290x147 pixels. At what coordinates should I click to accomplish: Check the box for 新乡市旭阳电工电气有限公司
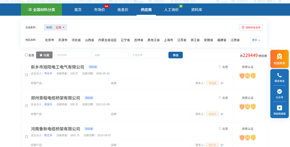click(26, 75)
